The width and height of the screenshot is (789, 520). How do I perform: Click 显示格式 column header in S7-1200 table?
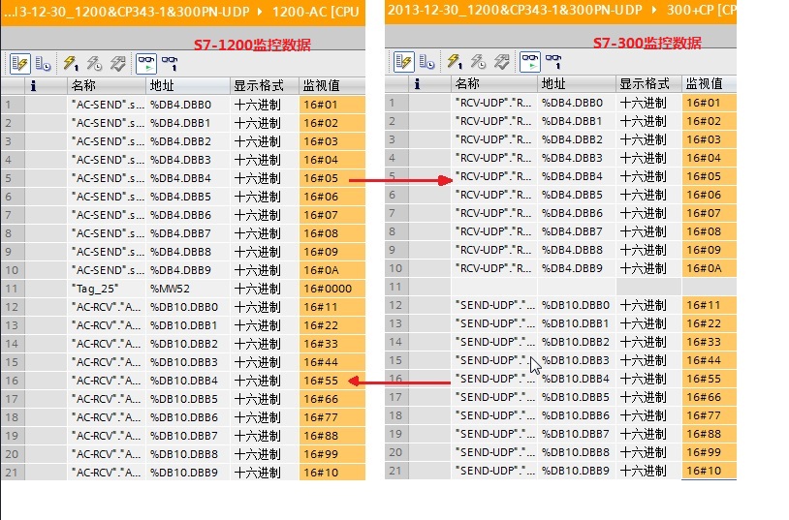(265, 85)
